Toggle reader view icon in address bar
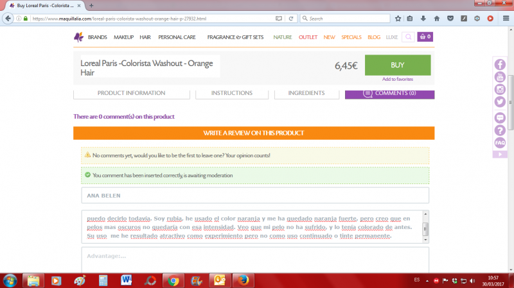 point(279,19)
